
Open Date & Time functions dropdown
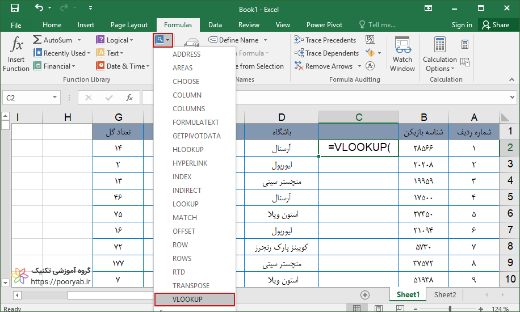tap(123, 66)
